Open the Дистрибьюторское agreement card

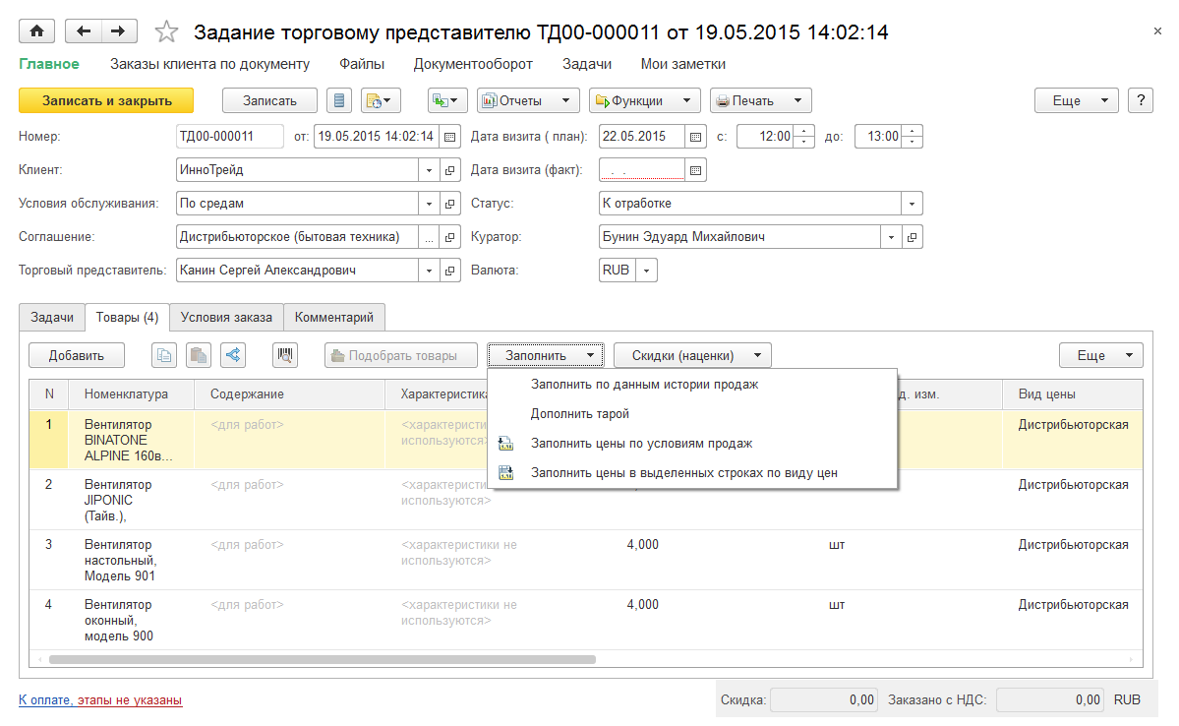coord(449,237)
